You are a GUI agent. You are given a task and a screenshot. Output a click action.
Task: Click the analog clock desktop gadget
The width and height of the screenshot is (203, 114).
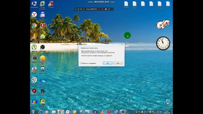pos(163,43)
